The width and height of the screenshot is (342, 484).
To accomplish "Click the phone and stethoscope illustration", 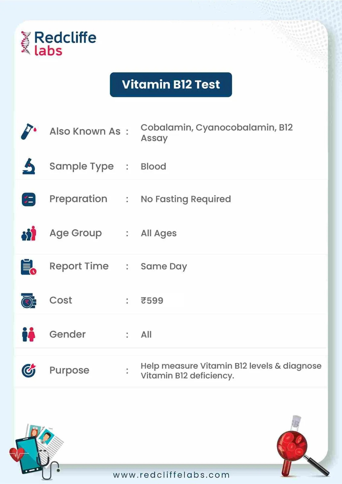I will pyautogui.click(x=36, y=451).
